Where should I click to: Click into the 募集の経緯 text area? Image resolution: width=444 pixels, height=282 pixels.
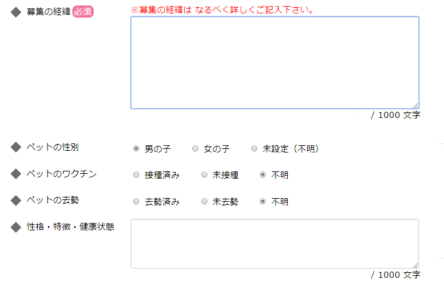click(x=274, y=63)
